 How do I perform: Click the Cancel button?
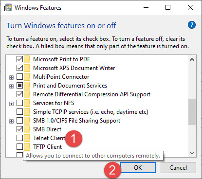[178, 168]
